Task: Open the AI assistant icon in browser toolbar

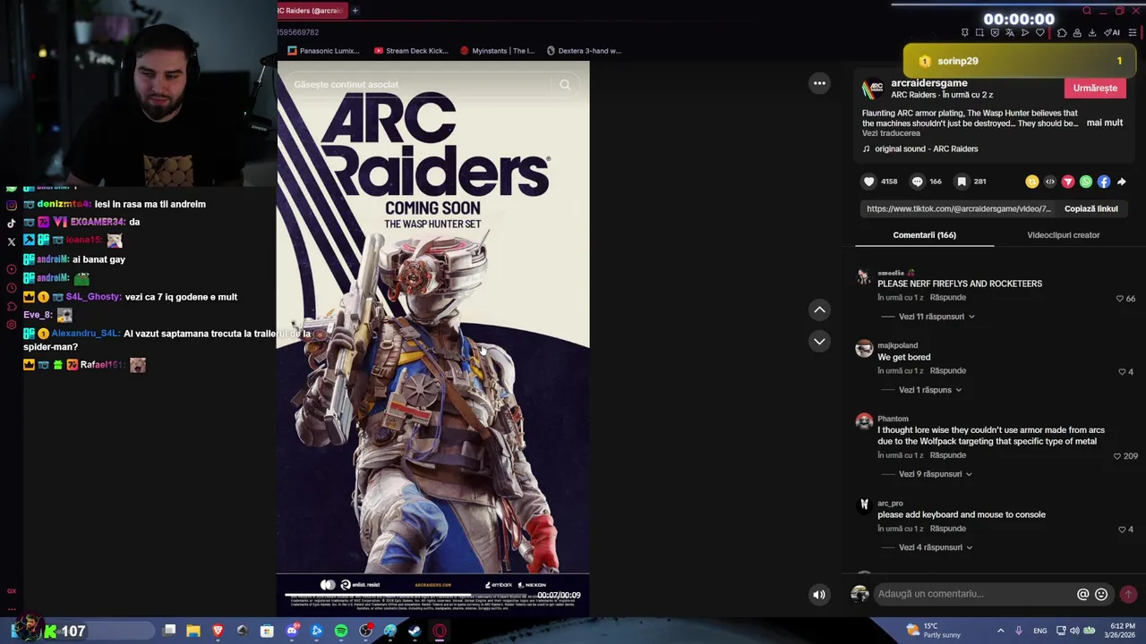Action: point(1113,33)
